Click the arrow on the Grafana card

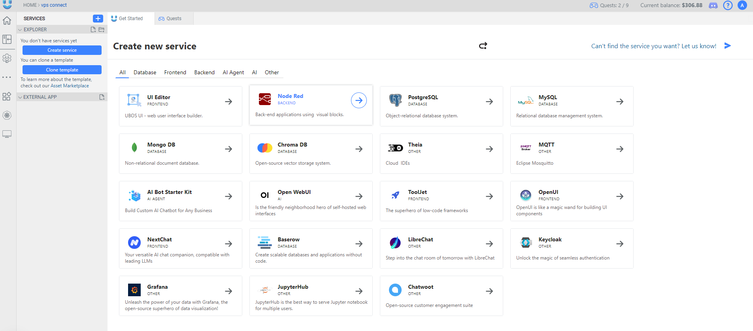coord(228,291)
